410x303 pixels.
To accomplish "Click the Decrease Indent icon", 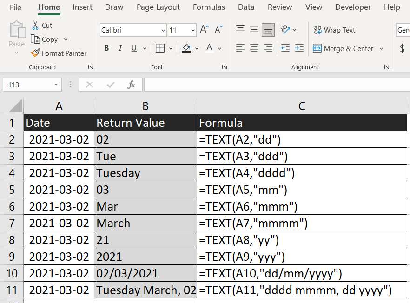I will point(285,48).
